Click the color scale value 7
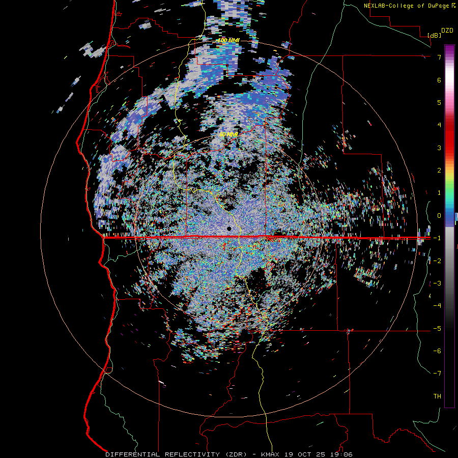Image resolution: width=458 pixels, height=458 pixels. tap(439, 57)
